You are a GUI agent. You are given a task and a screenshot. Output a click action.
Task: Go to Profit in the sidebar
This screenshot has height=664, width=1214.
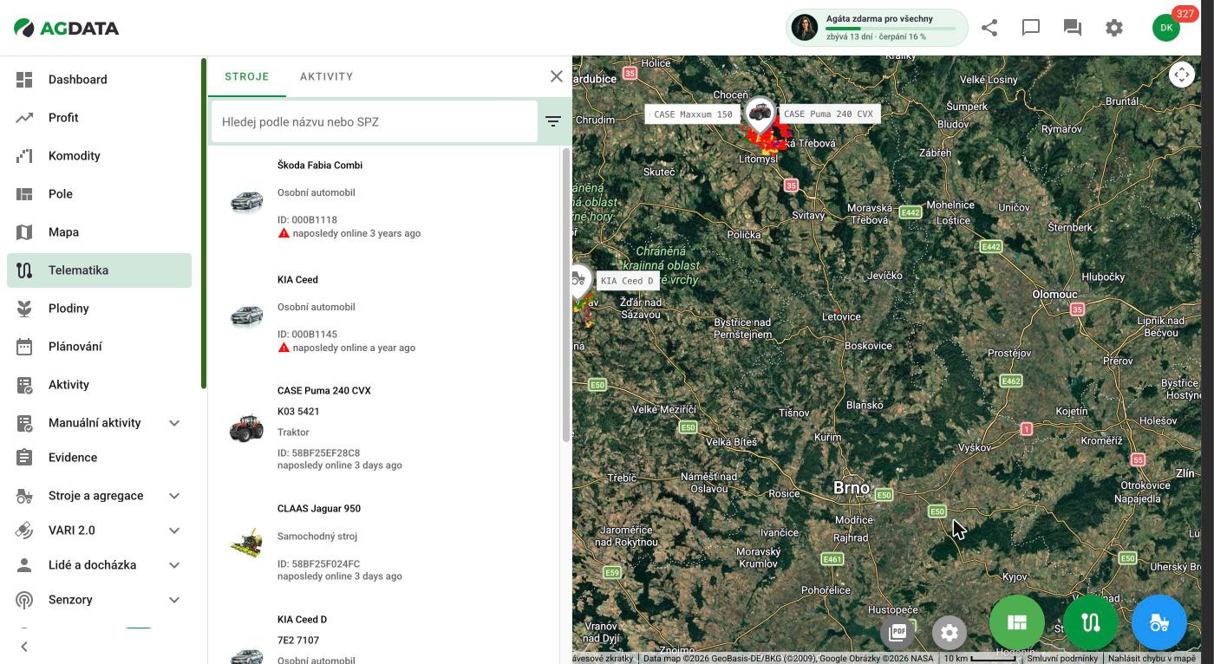99,118
